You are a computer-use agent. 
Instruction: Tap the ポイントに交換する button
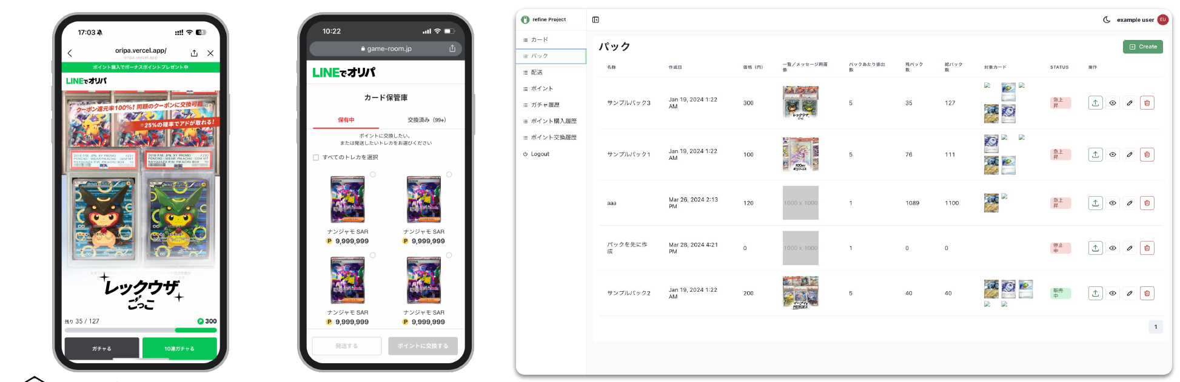pyautogui.click(x=423, y=346)
